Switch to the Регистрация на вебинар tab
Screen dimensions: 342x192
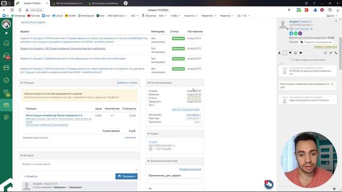(x=104, y=3)
